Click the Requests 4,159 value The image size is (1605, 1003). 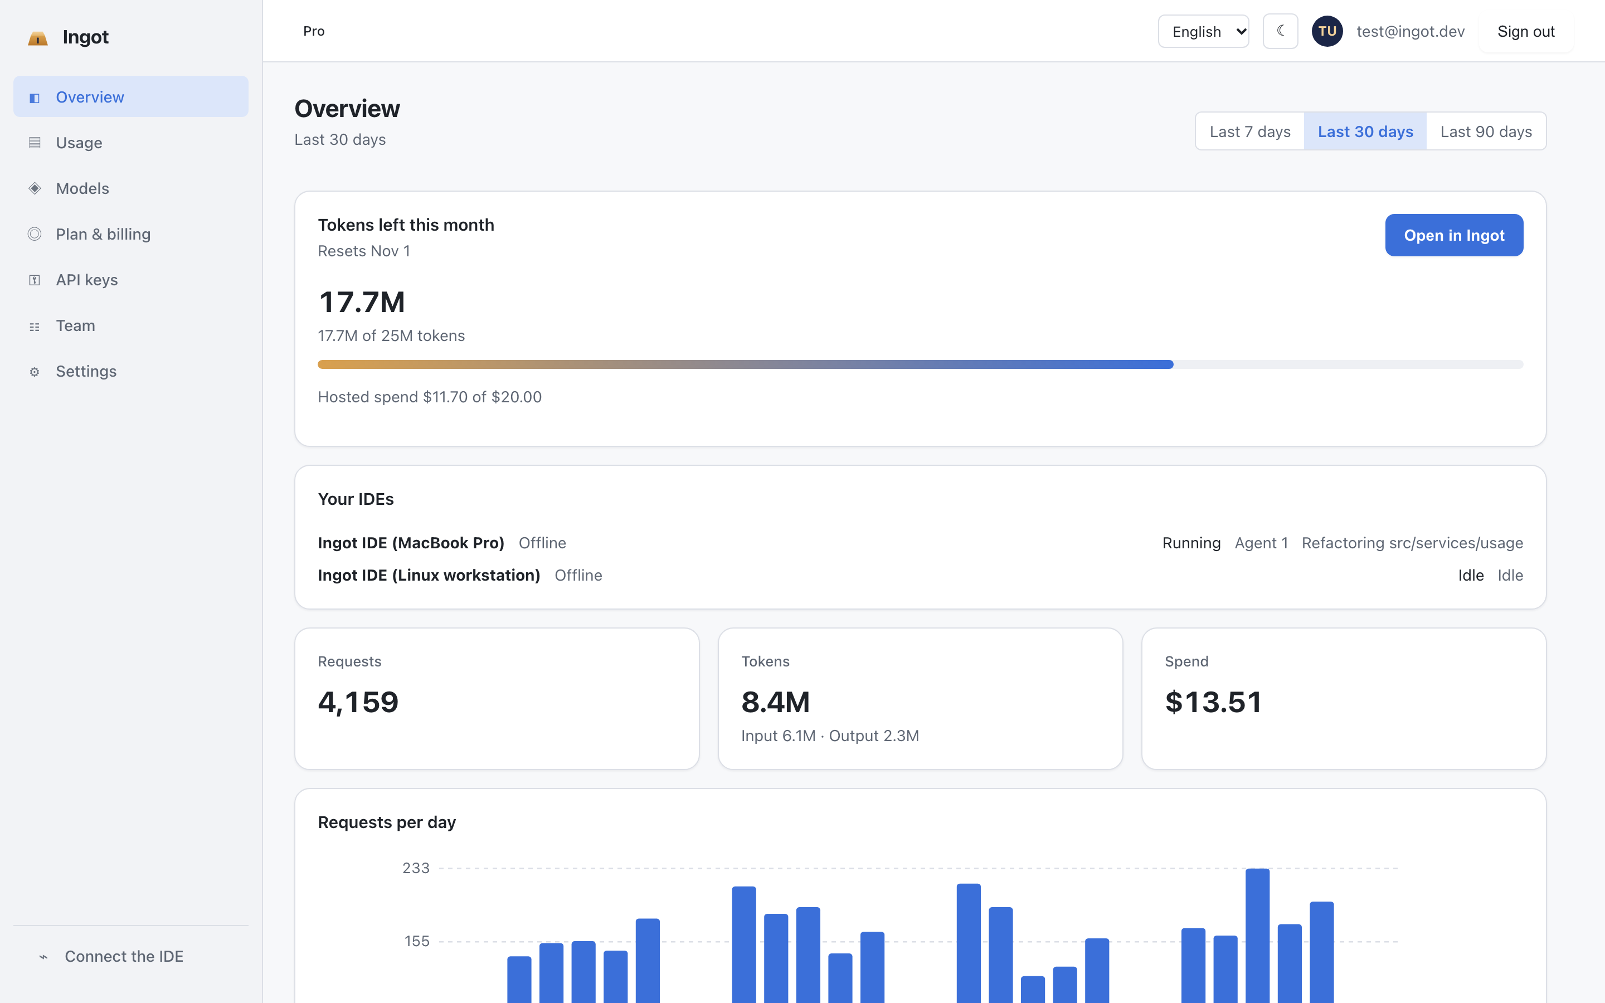(x=358, y=702)
